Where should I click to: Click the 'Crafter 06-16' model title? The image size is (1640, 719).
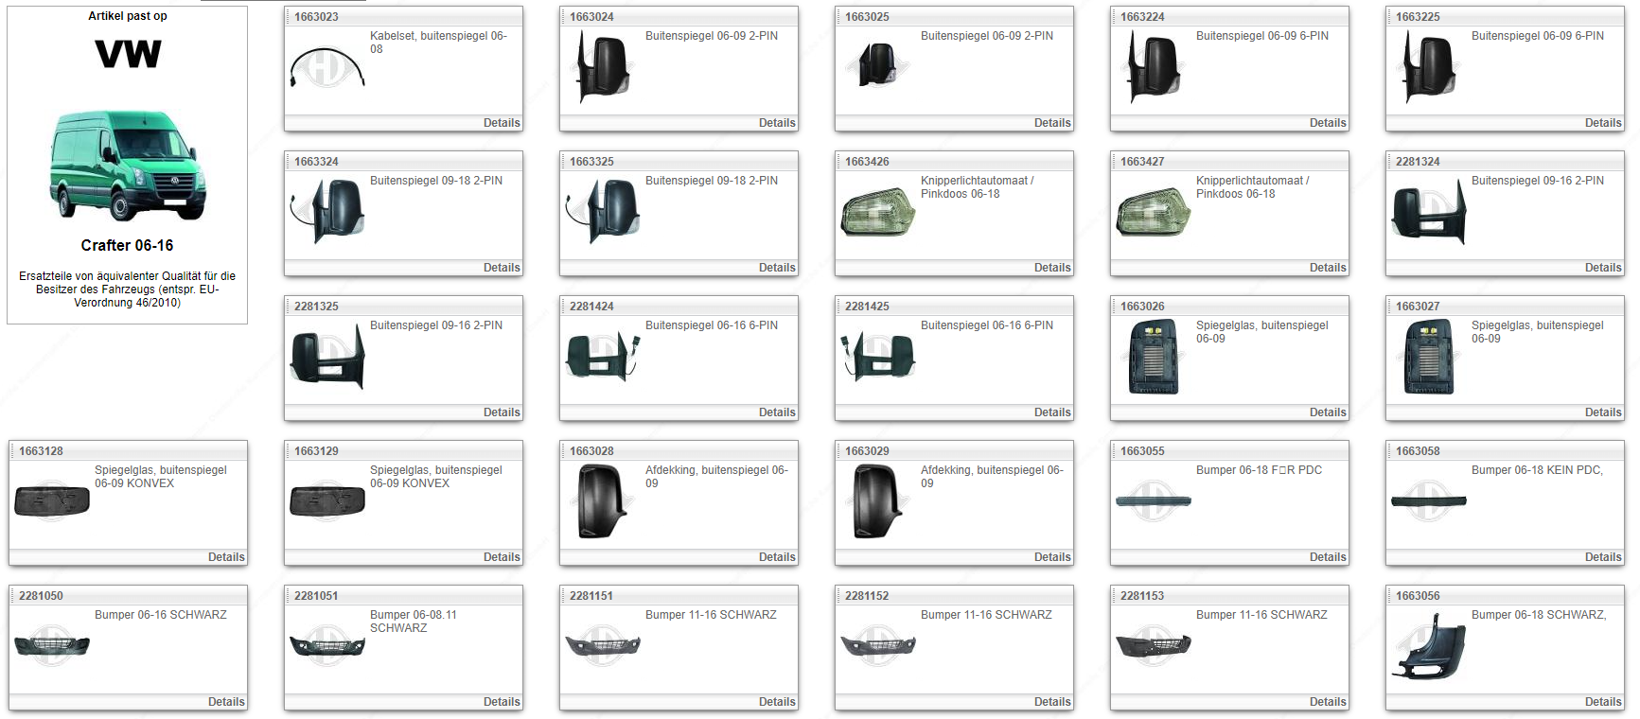click(x=127, y=245)
